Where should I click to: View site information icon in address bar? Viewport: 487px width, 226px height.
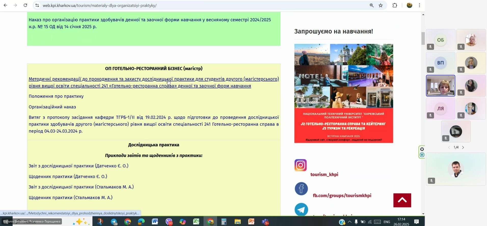[37, 5]
